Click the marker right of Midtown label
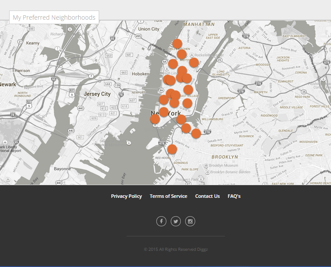Screen dimensions: 331x267 (x=194, y=62)
